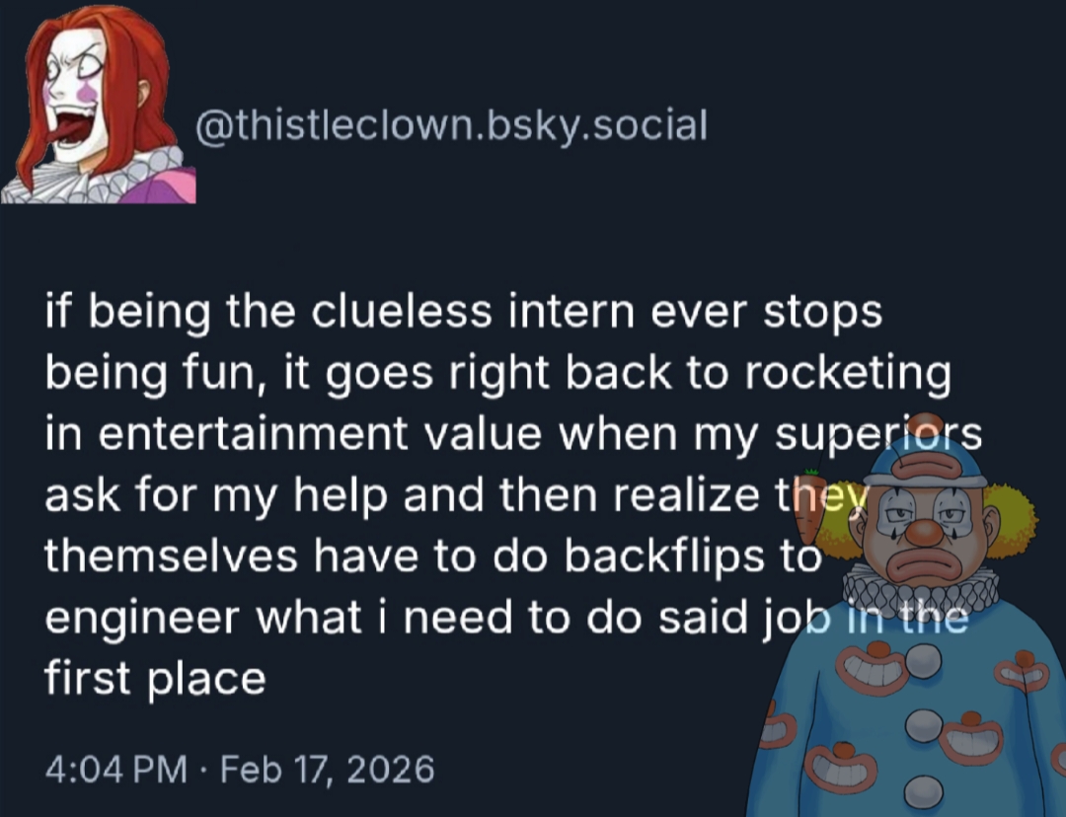The width and height of the screenshot is (1066, 817).
Task: Click the words "first place"
Action: point(155,678)
